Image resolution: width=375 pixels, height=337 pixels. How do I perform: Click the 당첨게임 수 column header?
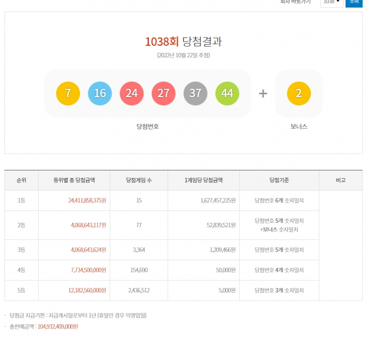click(x=138, y=180)
